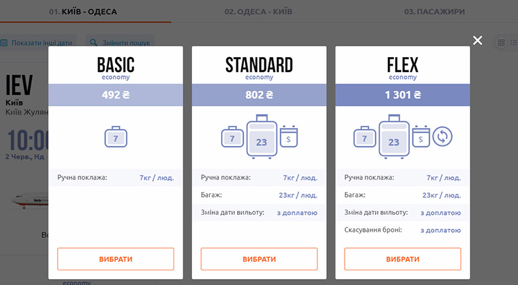
Task: Choose the Flex fare with ВИБРАТИ
Action: (x=402, y=259)
